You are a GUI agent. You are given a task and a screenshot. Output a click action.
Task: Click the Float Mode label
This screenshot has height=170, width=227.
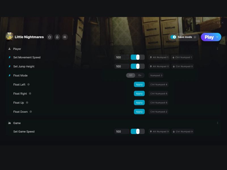point(20,75)
